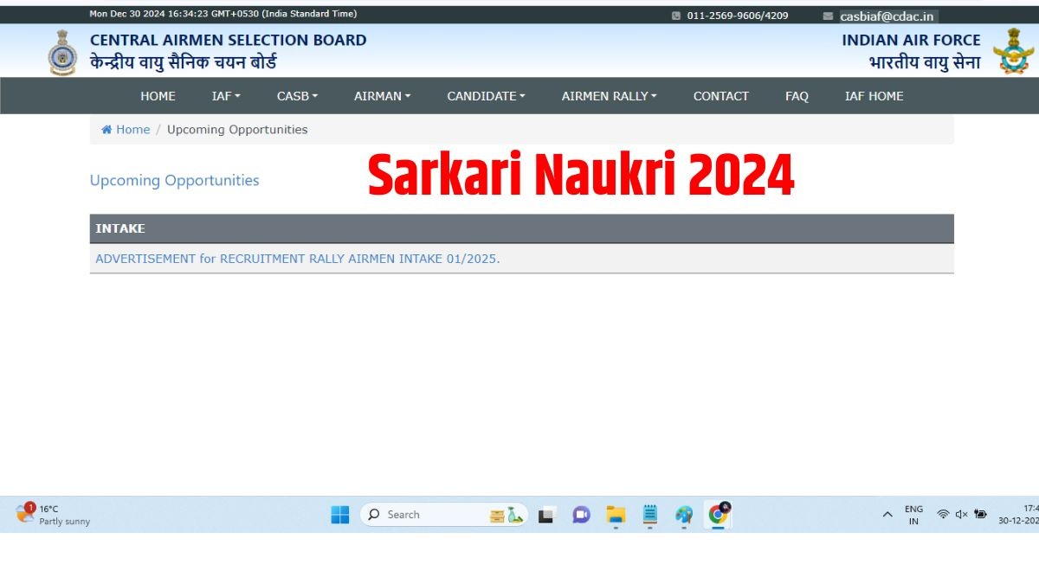The image size is (1039, 584).
Task: Open the Notepad icon in the taskbar
Action: (650, 515)
